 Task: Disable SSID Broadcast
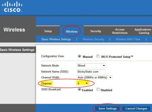point(98,89)
